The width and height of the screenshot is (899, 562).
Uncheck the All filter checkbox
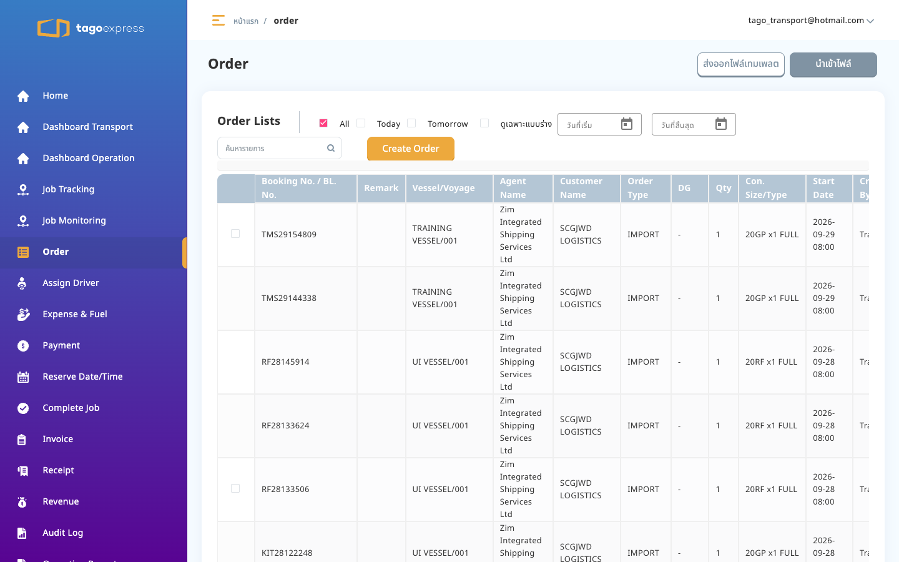tap(323, 123)
